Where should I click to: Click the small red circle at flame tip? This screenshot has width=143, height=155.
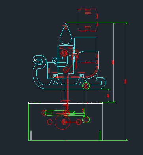point(66,28)
